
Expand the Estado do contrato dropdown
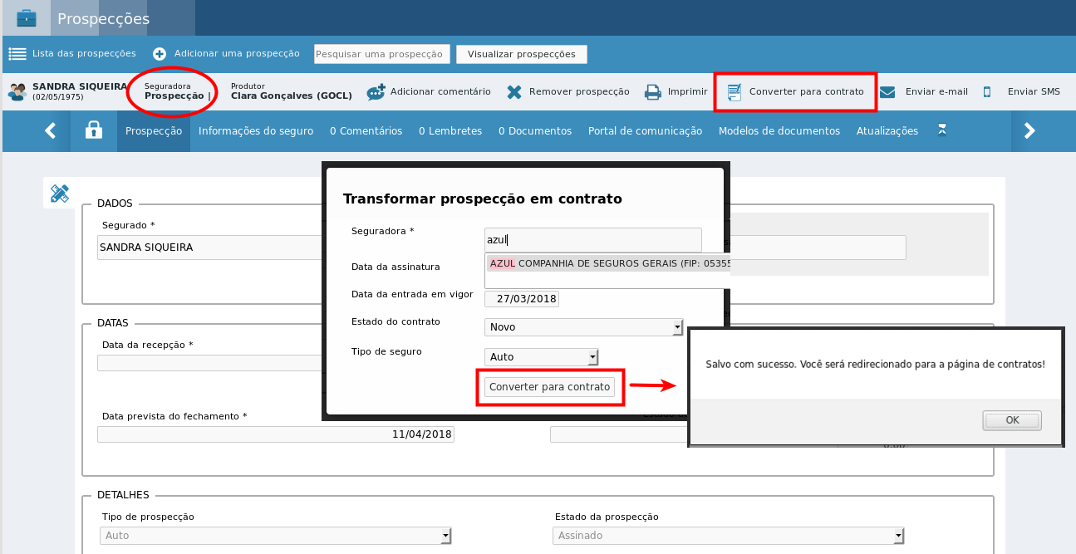click(583, 327)
